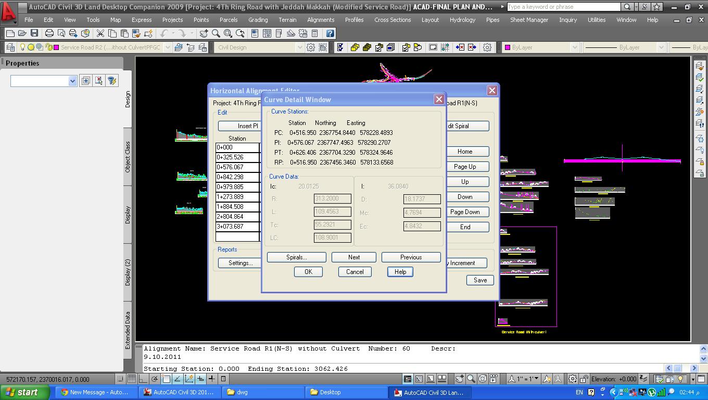This screenshot has height=400, width=708.
Task: Open the Cross Sections menu
Action: click(393, 20)
